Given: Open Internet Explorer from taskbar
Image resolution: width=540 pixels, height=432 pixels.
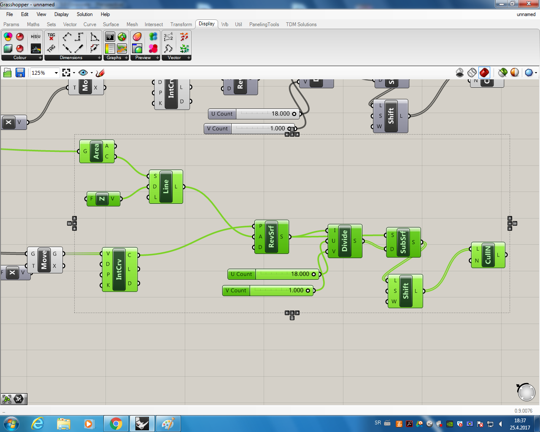Looking at the screenshot, I should pos(38,424).
